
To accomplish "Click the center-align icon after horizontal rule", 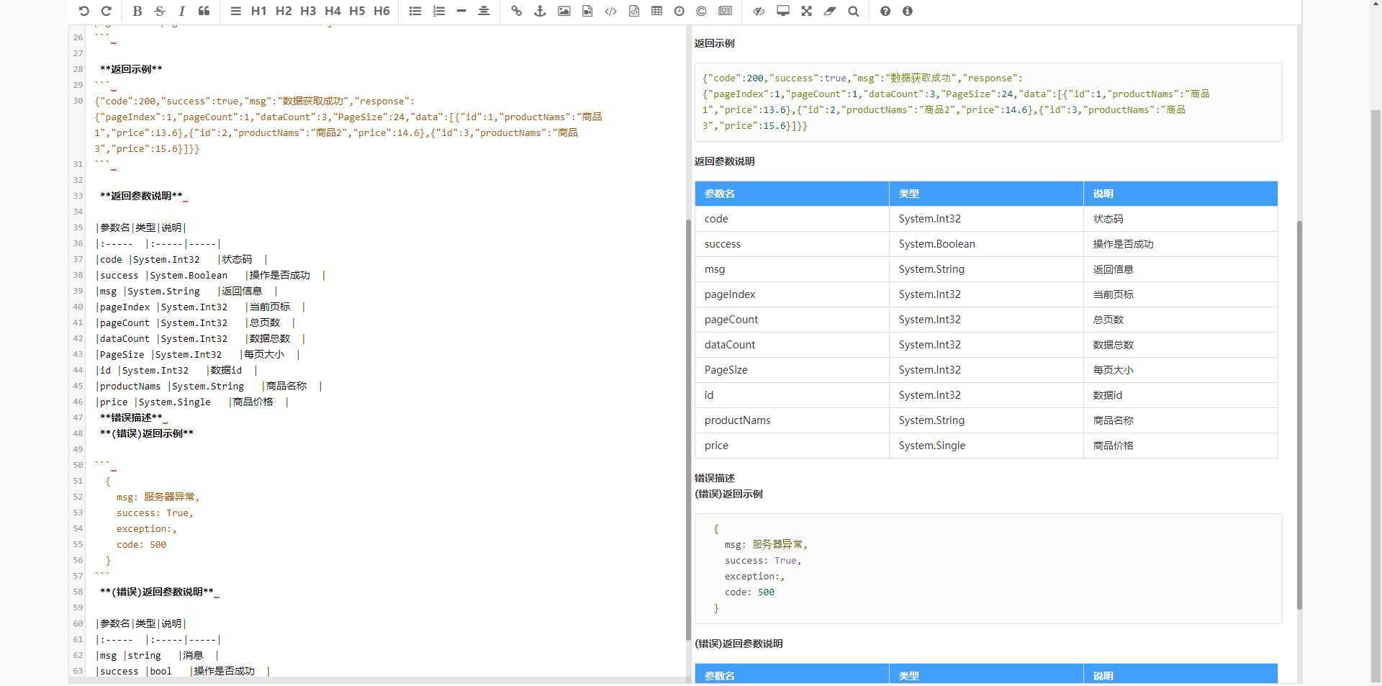I will click(484, 11).
